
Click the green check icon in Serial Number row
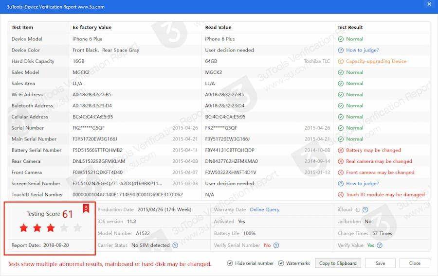click(341, 128)
